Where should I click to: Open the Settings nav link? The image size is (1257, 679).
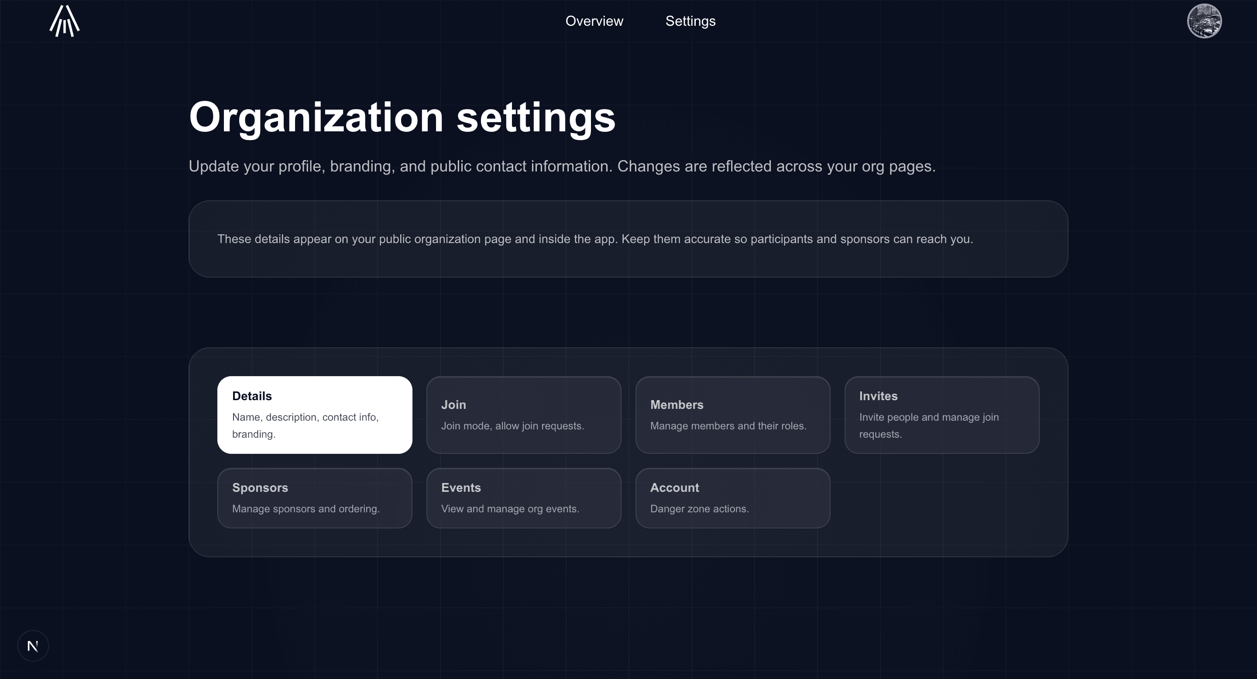690,21
